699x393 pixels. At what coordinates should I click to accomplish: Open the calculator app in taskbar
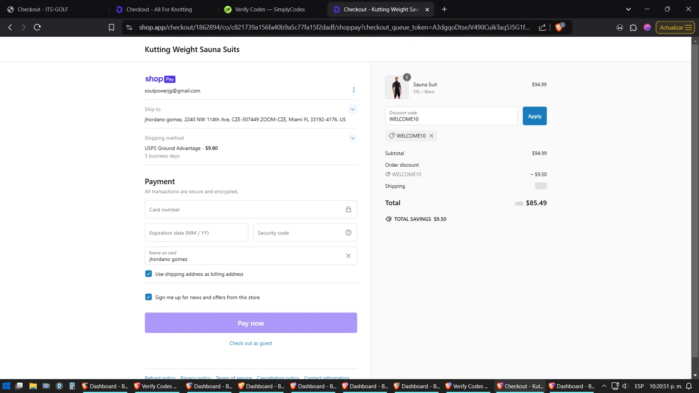click(x=72, y=386)
